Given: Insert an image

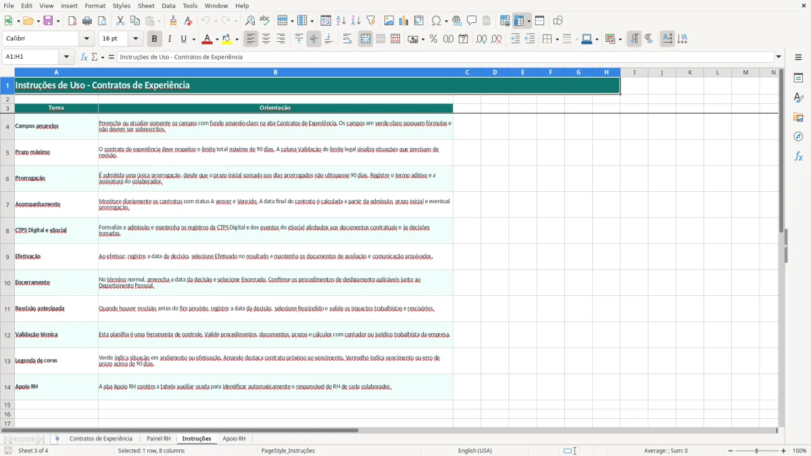Looking at the screenshot, I should coord(389,21).
